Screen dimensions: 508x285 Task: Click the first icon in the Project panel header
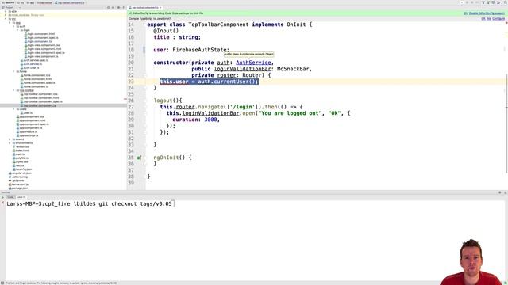click(x=109, y=7)
